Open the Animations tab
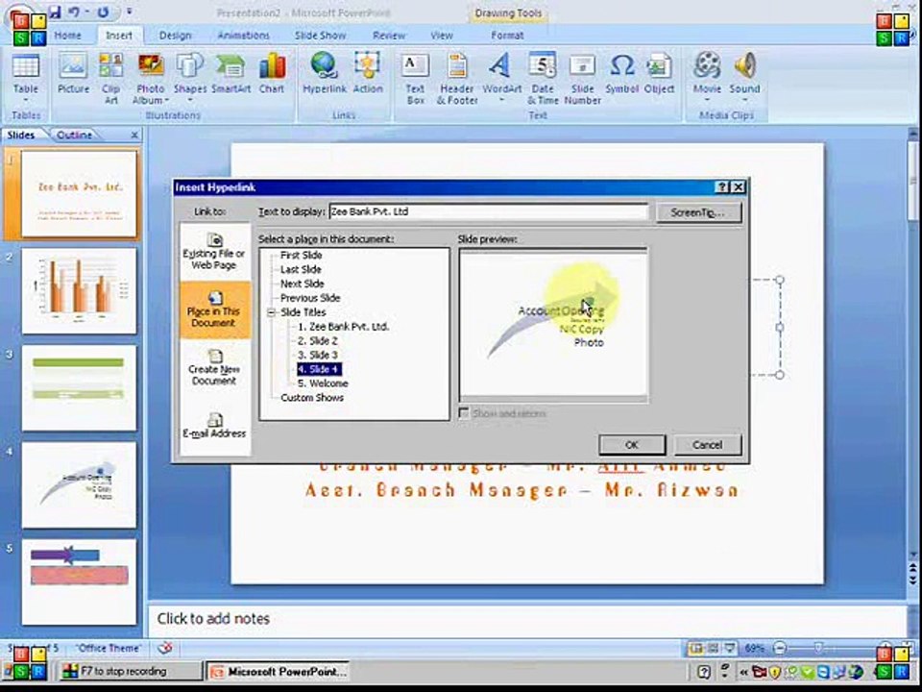922x692 pixels. click(x=243, y=36)
